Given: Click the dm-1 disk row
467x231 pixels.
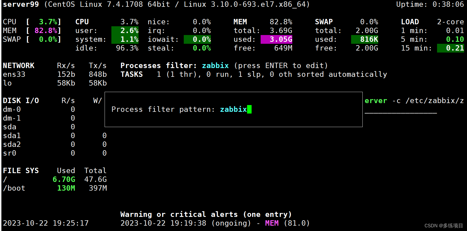Looking at the screenshot, I should (39, 118).
